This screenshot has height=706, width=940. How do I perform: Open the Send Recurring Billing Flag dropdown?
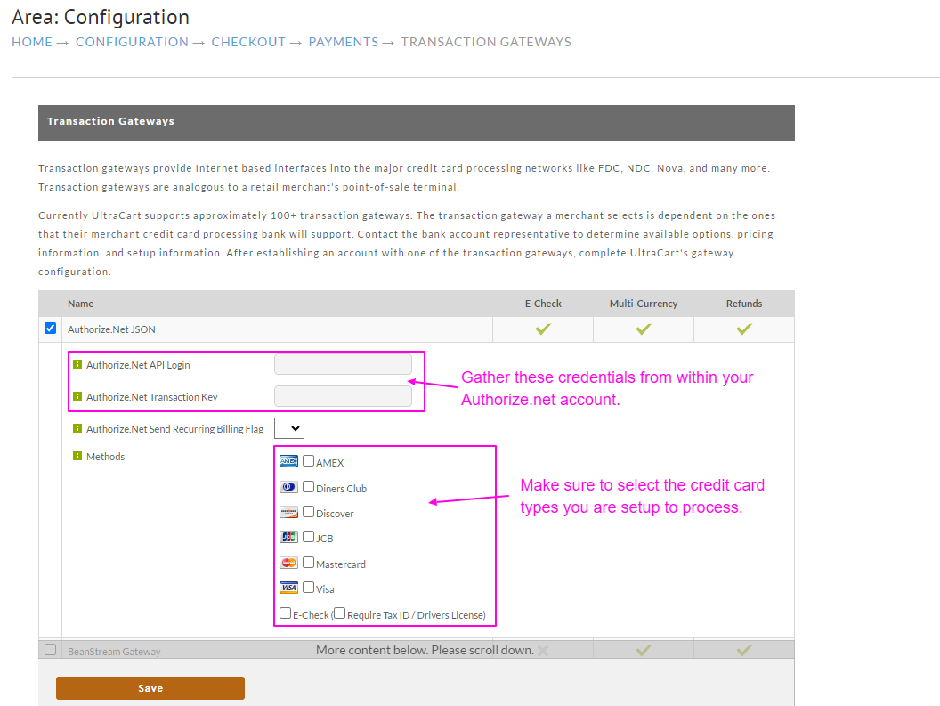pos(289,428)
